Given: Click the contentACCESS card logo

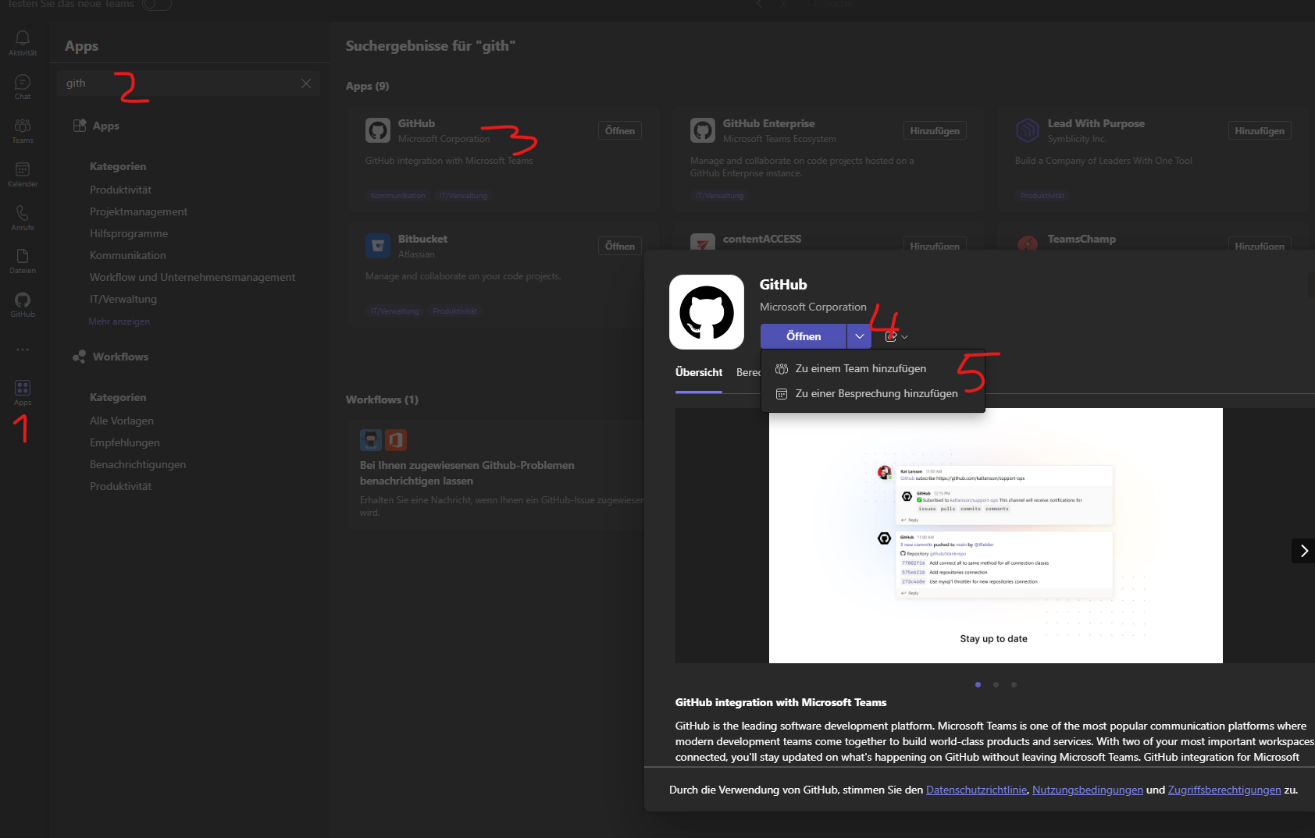Looking at the screenshot, I should [x=703, y=243].
